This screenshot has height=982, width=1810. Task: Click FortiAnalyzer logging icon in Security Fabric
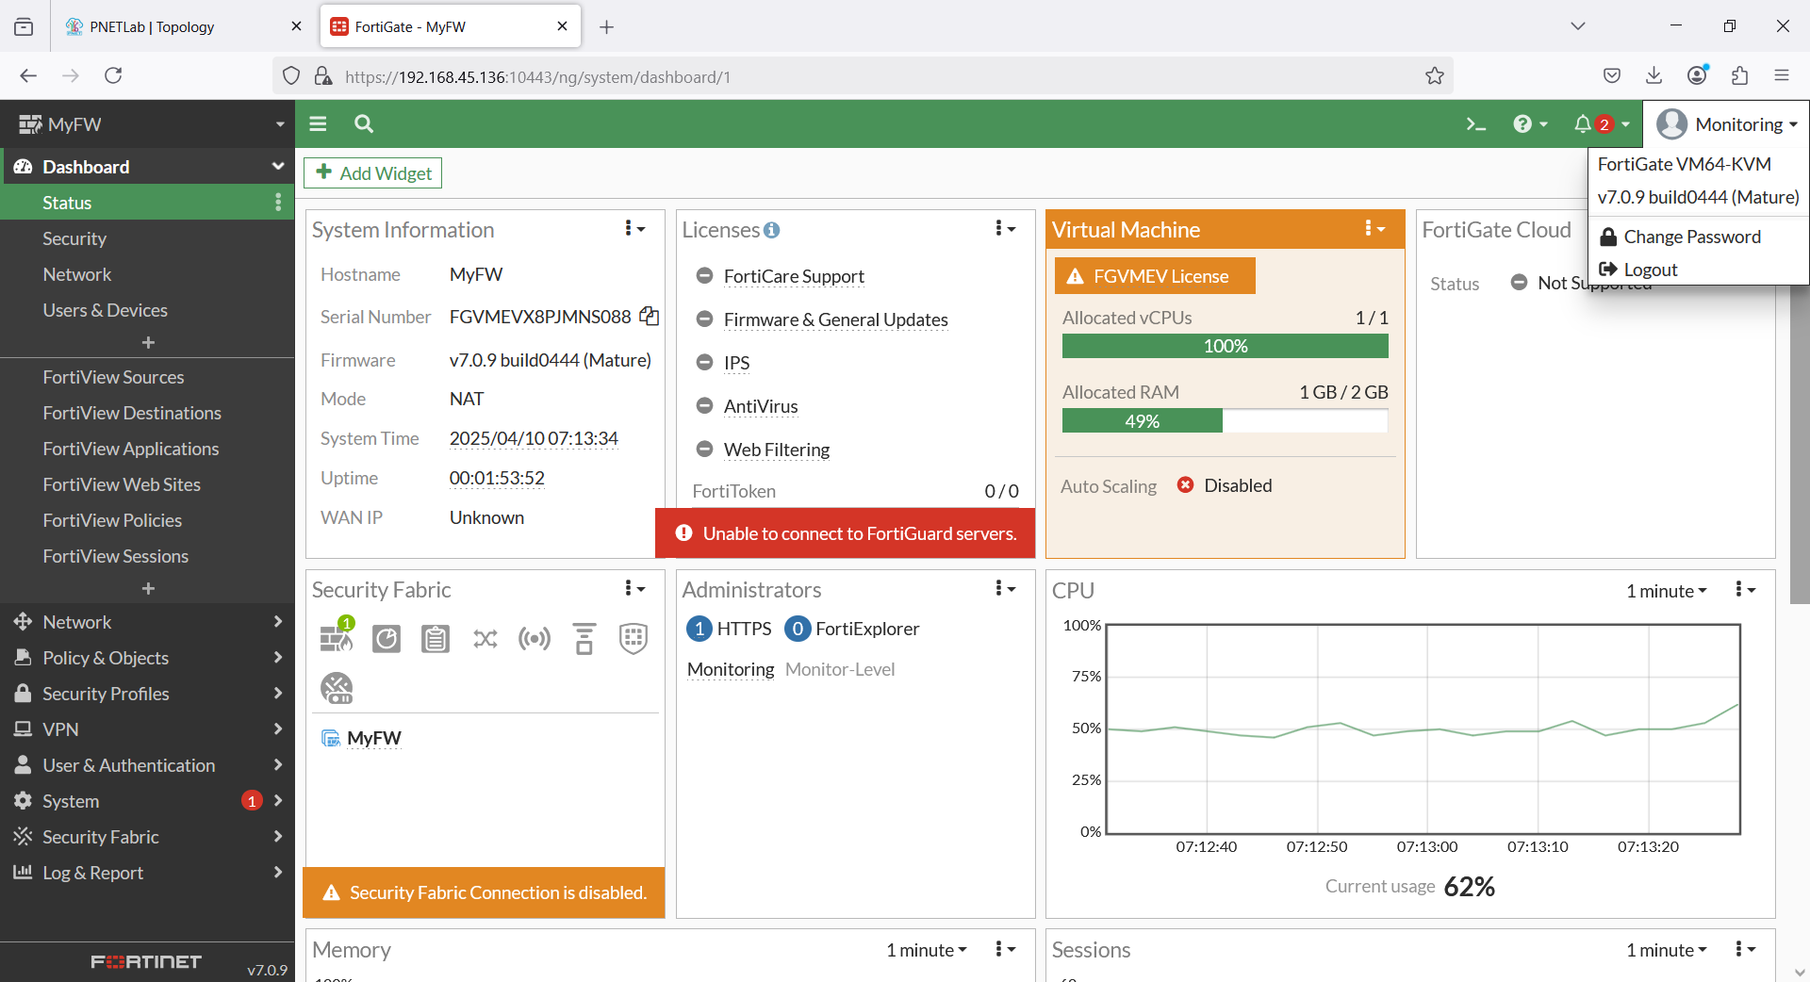click(387, 639)
